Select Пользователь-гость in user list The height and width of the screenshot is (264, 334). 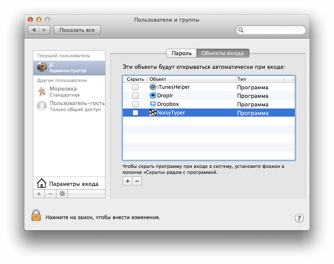click(x=69, y=106)
